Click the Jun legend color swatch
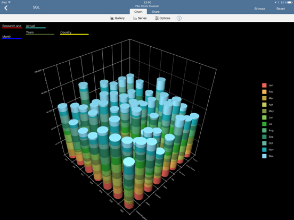The image size is (294, 220). pyautogui.click(x=264, y=117)
